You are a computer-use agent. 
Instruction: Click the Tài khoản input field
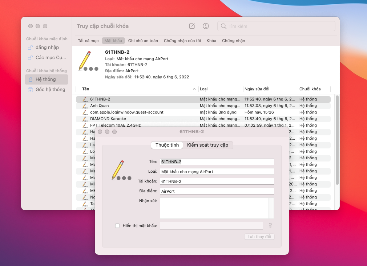point(217,181)
